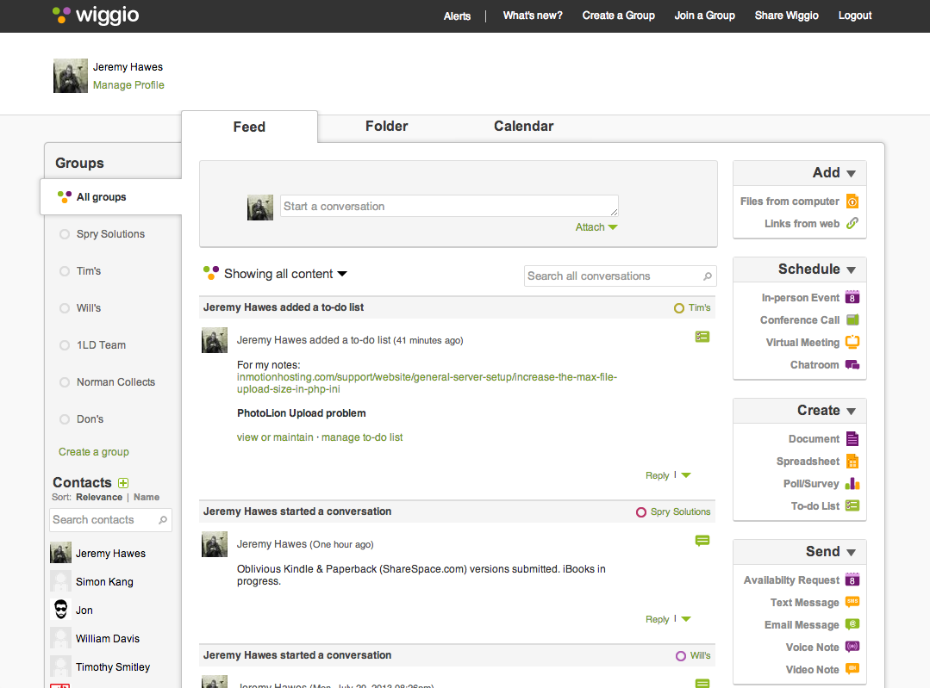Click the Spreadsheet grid icon

pos(852,461)
